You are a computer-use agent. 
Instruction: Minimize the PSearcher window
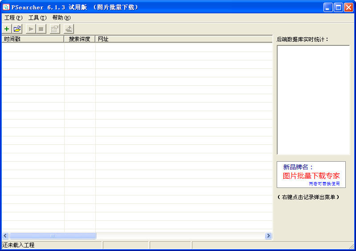328,8
